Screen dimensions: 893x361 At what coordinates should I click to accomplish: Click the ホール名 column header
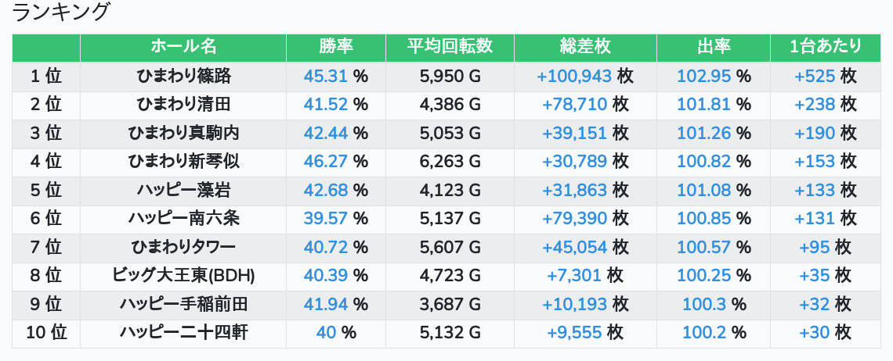click(x=183, y=47)
